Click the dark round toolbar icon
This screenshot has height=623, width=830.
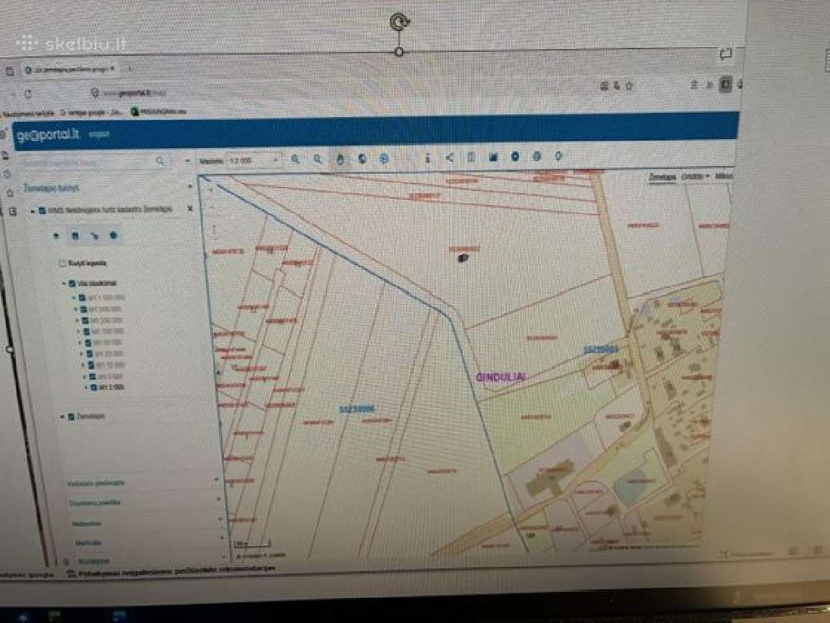515,156
